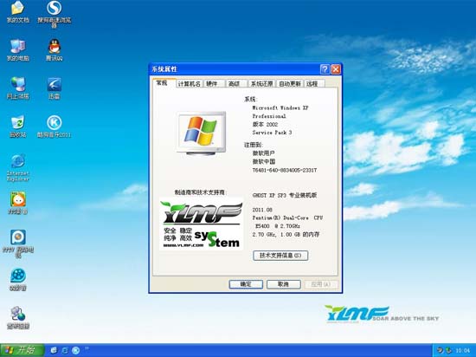
Task: Launch the Tencent QQ penguin icon
Action: (55, 50)
